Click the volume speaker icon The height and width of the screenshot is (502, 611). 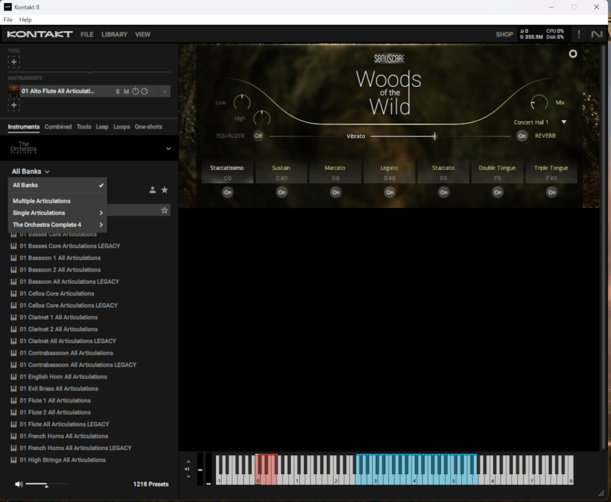[18, 484]
